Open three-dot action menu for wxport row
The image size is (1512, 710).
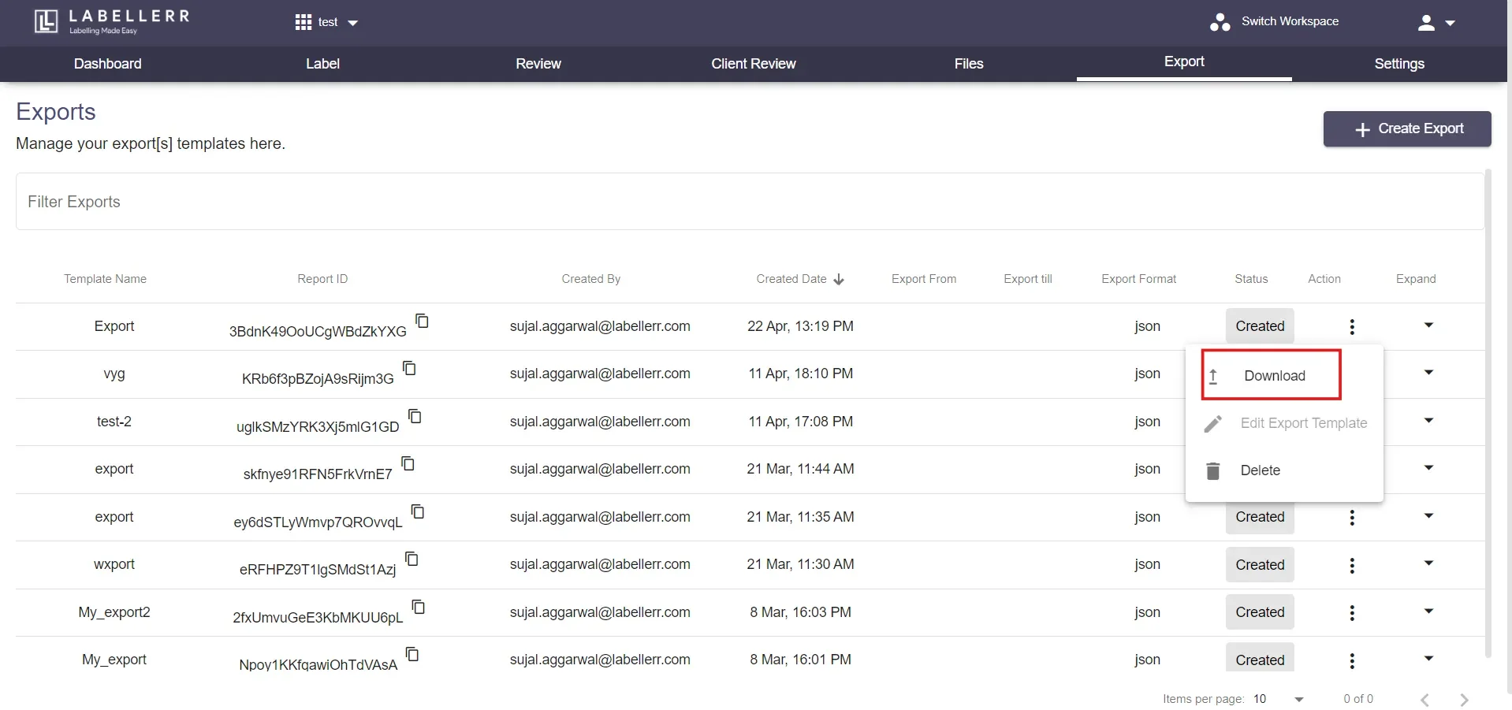pos(1352,565)
